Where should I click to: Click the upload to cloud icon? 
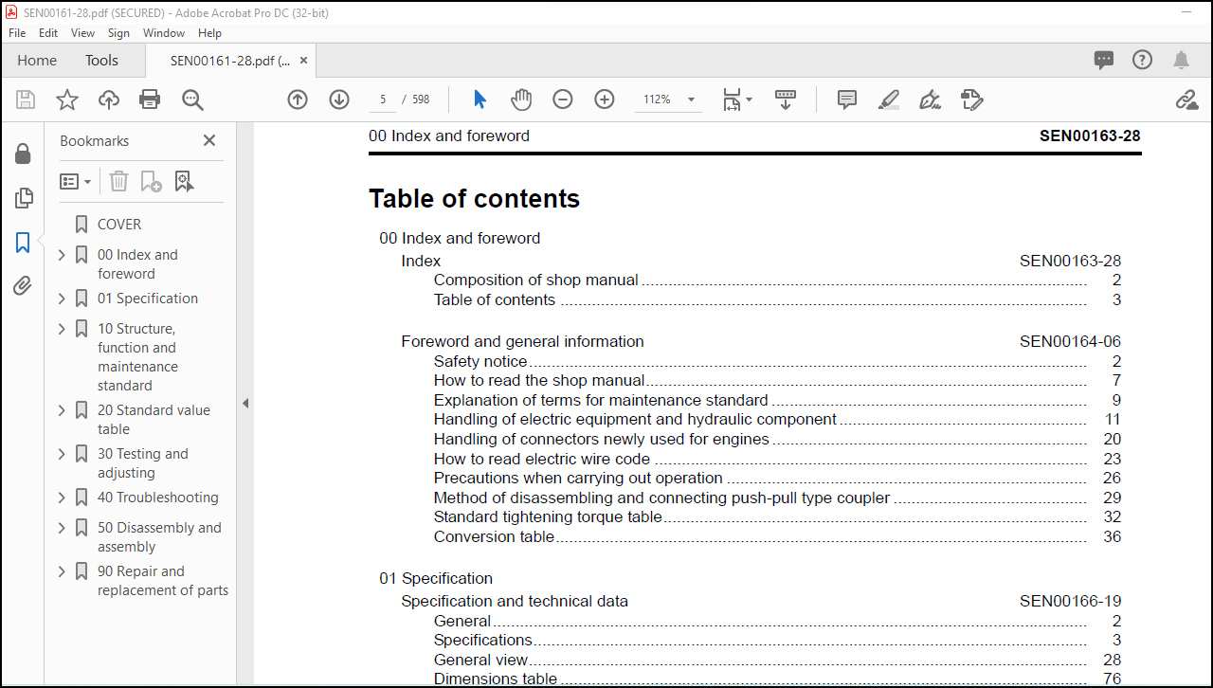109,100
